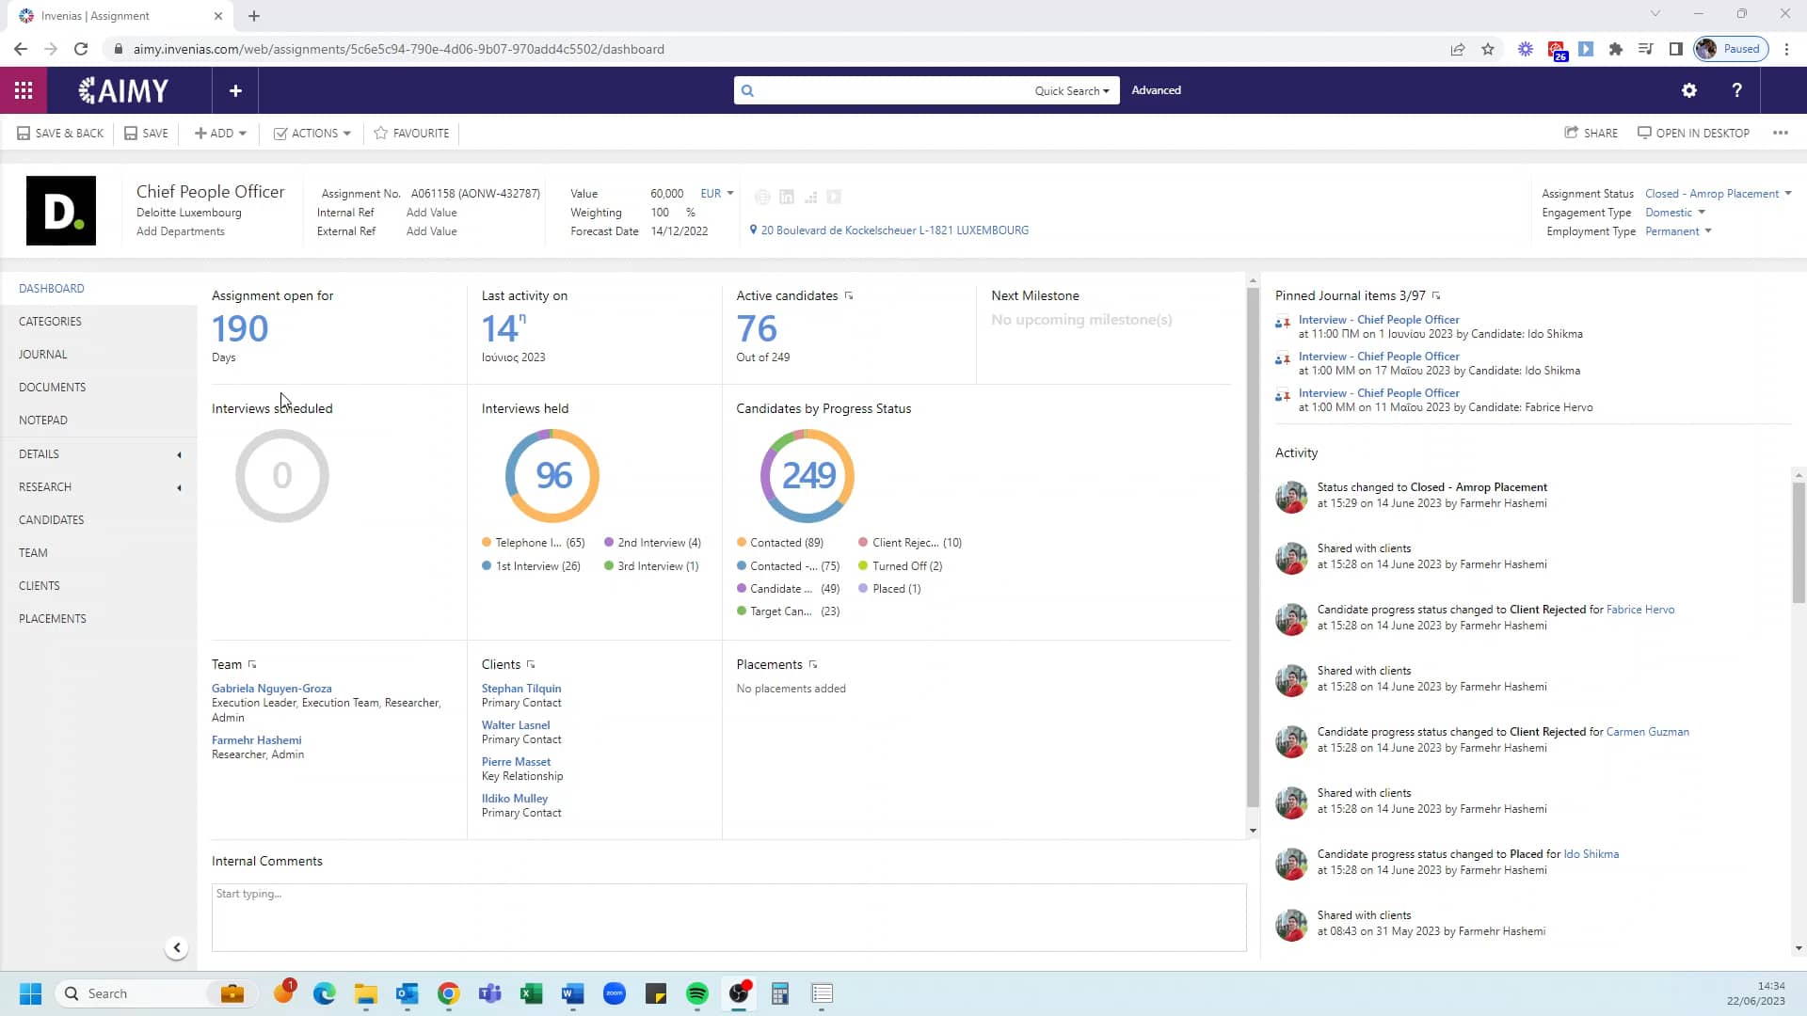Open the Actions dropdown menu
This screenshot has height=1016, width=1807.
312,133
